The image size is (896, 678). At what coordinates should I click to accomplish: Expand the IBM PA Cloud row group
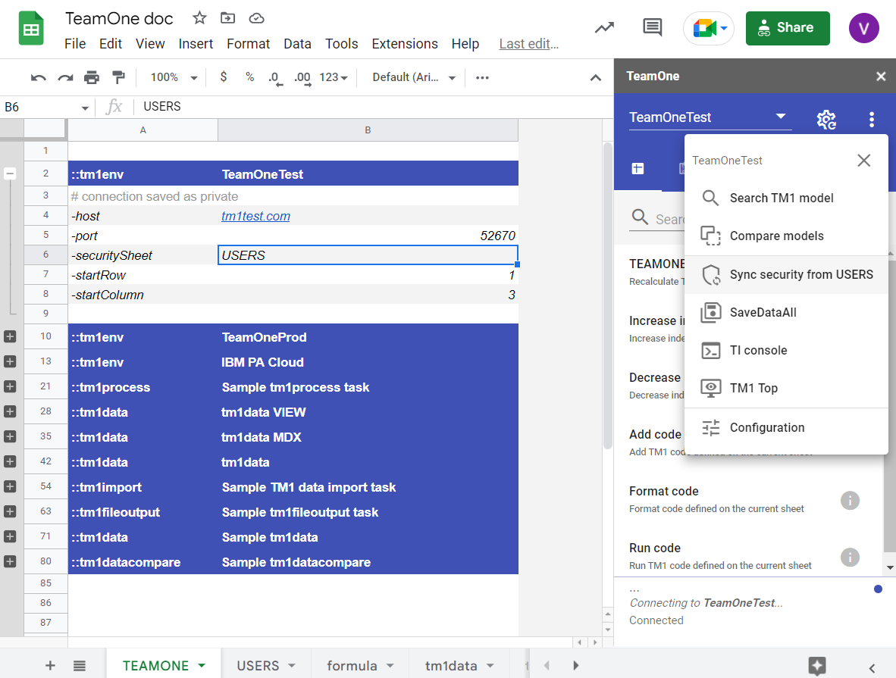pyautogui.click(x=10, y=361)
